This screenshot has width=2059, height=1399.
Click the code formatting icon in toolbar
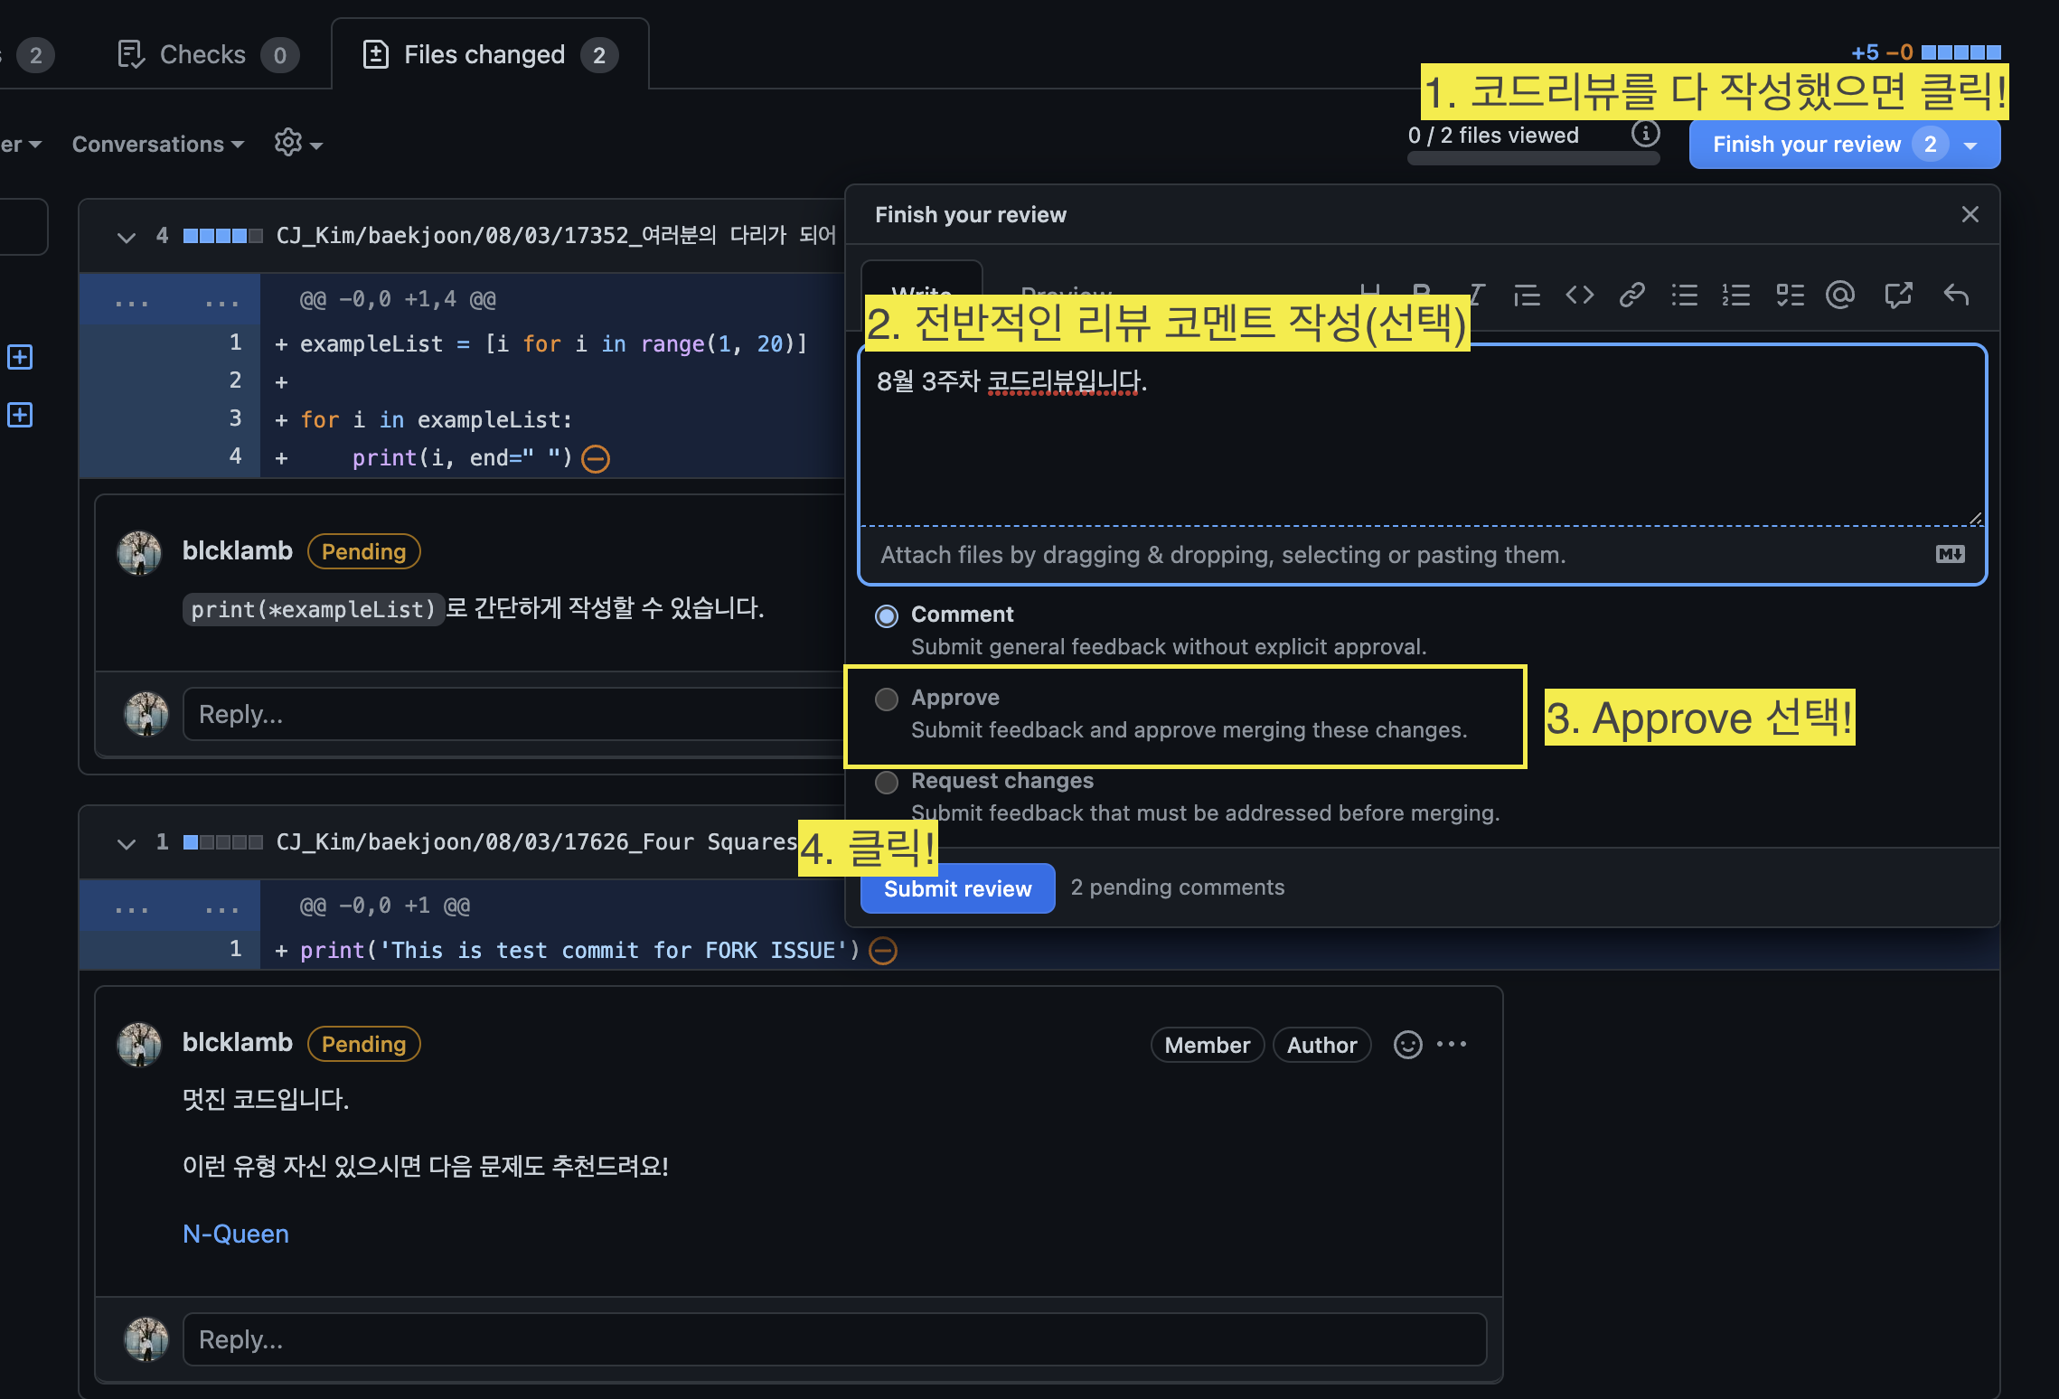(1579, 295)
